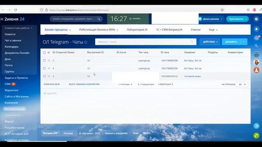Click the Показать количество link
Screen dimensions: 262x147
click(88, 85)
